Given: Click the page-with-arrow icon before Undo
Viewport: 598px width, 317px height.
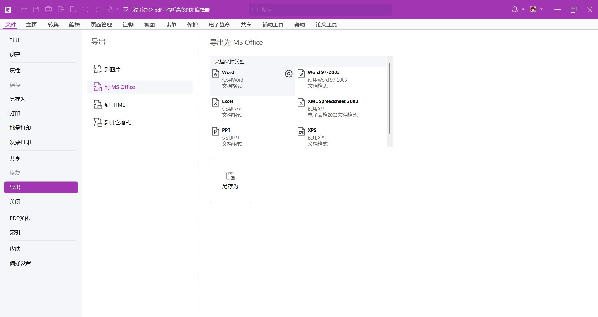Looking at the screenshot, I should coord(74,10).
